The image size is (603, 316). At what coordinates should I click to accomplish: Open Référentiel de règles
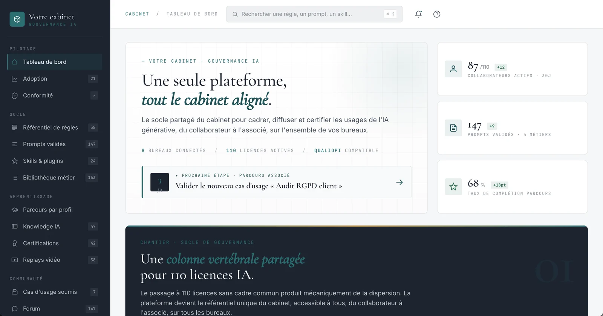pos(55,127)
